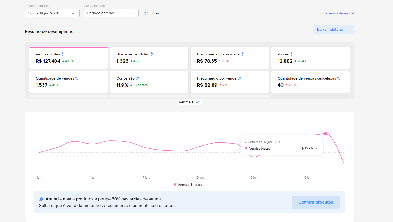The width and height of the screenshot is (393, 222).
Task: Select the Visitas metric card
Action: point(310,58)
